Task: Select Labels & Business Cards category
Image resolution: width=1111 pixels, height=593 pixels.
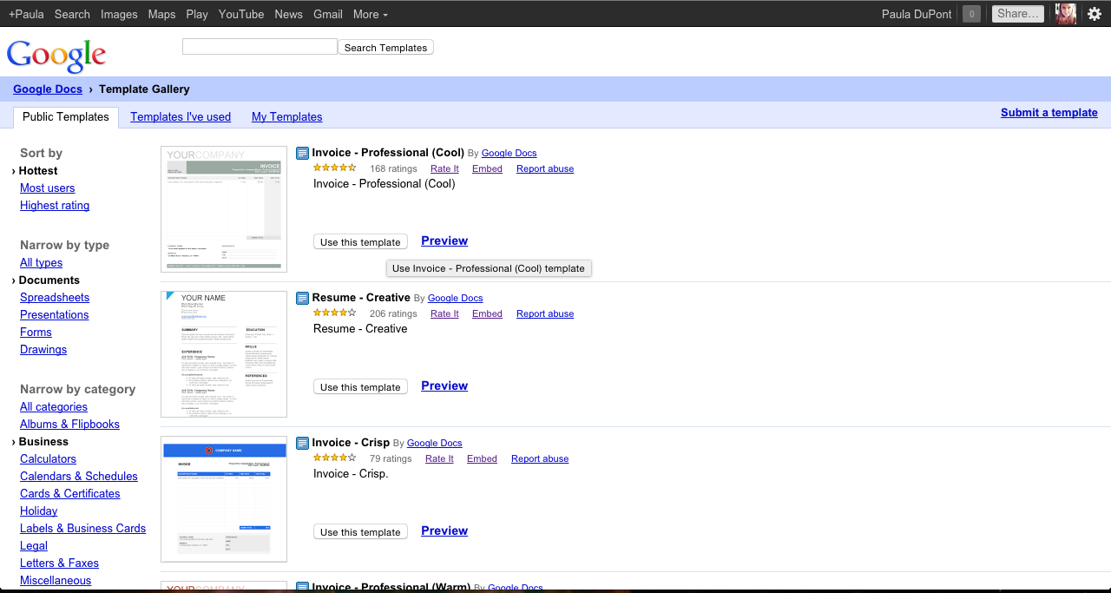Action: (82, 529)
